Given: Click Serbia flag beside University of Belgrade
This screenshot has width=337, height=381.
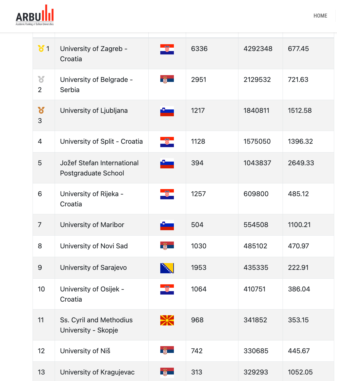Looking at the screenshot, I should click(167, 79).
